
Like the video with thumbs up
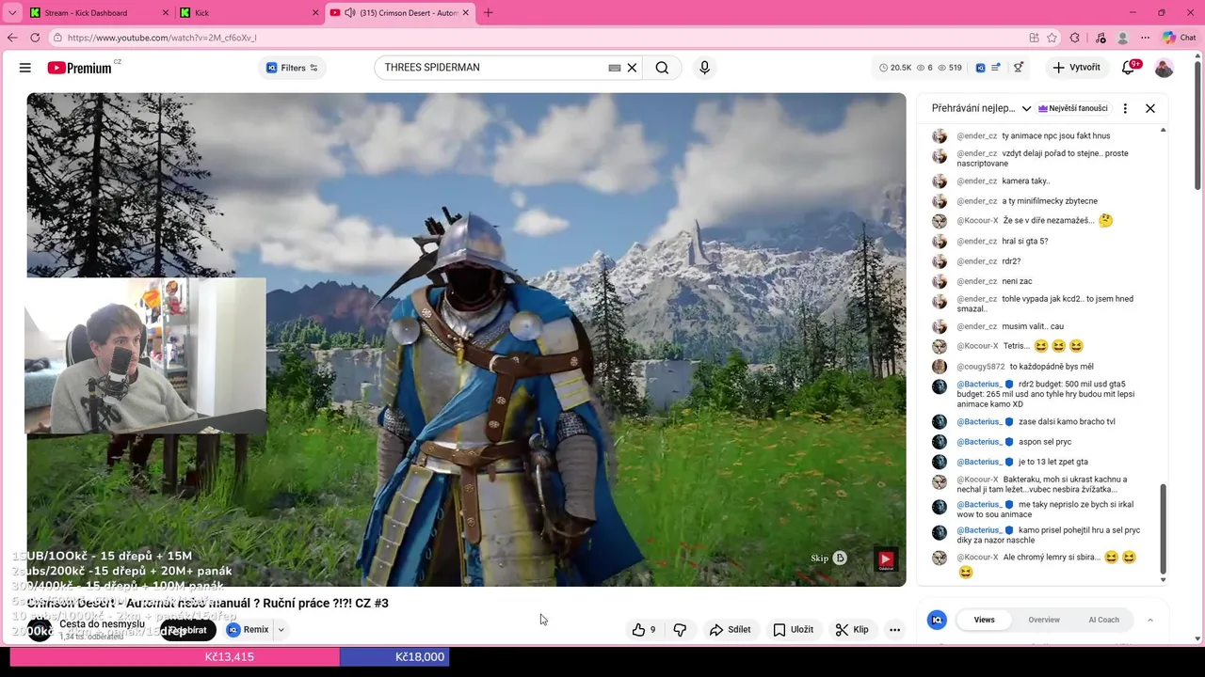click(644, 630)
